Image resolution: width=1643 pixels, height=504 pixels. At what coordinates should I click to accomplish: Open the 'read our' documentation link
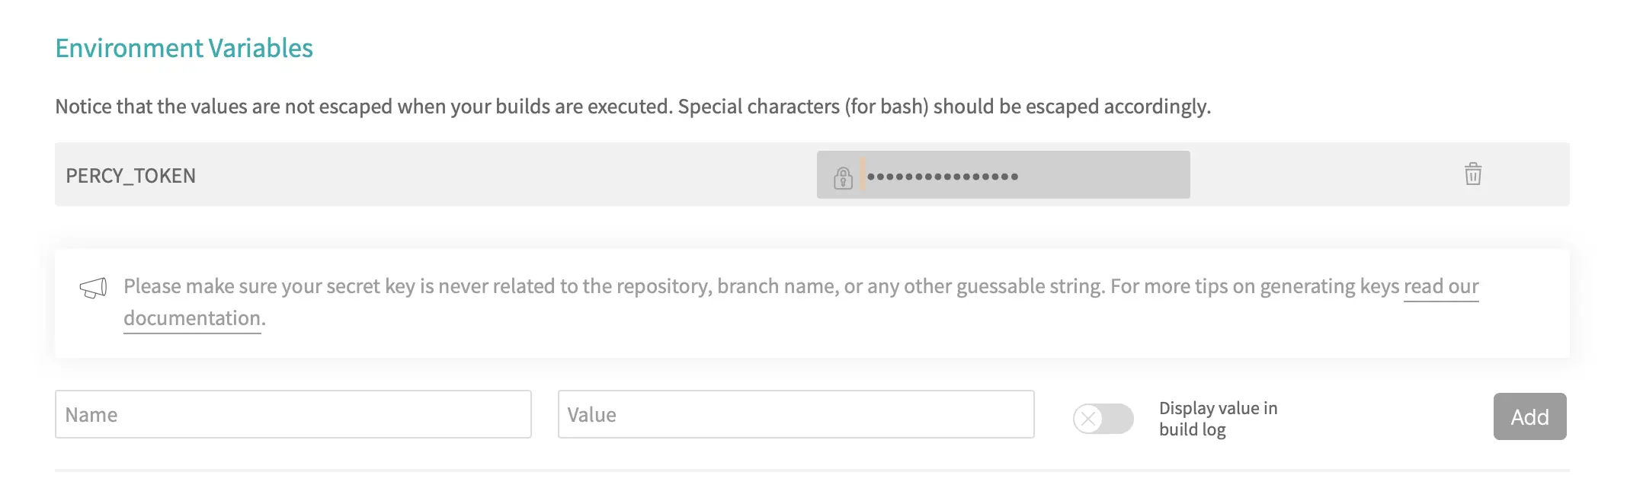pyautogui.click(x=1440, y=287)
